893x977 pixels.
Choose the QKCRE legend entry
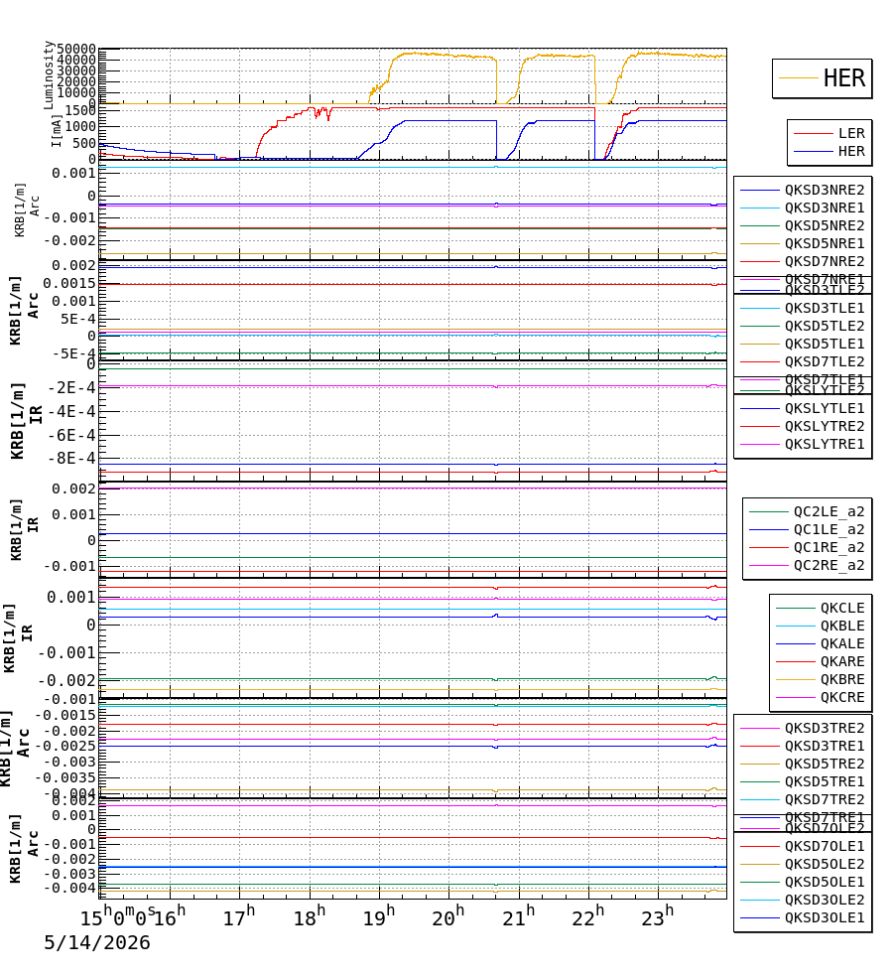tap(842, 698)
